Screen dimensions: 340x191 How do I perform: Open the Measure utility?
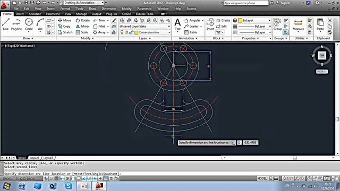298,24
